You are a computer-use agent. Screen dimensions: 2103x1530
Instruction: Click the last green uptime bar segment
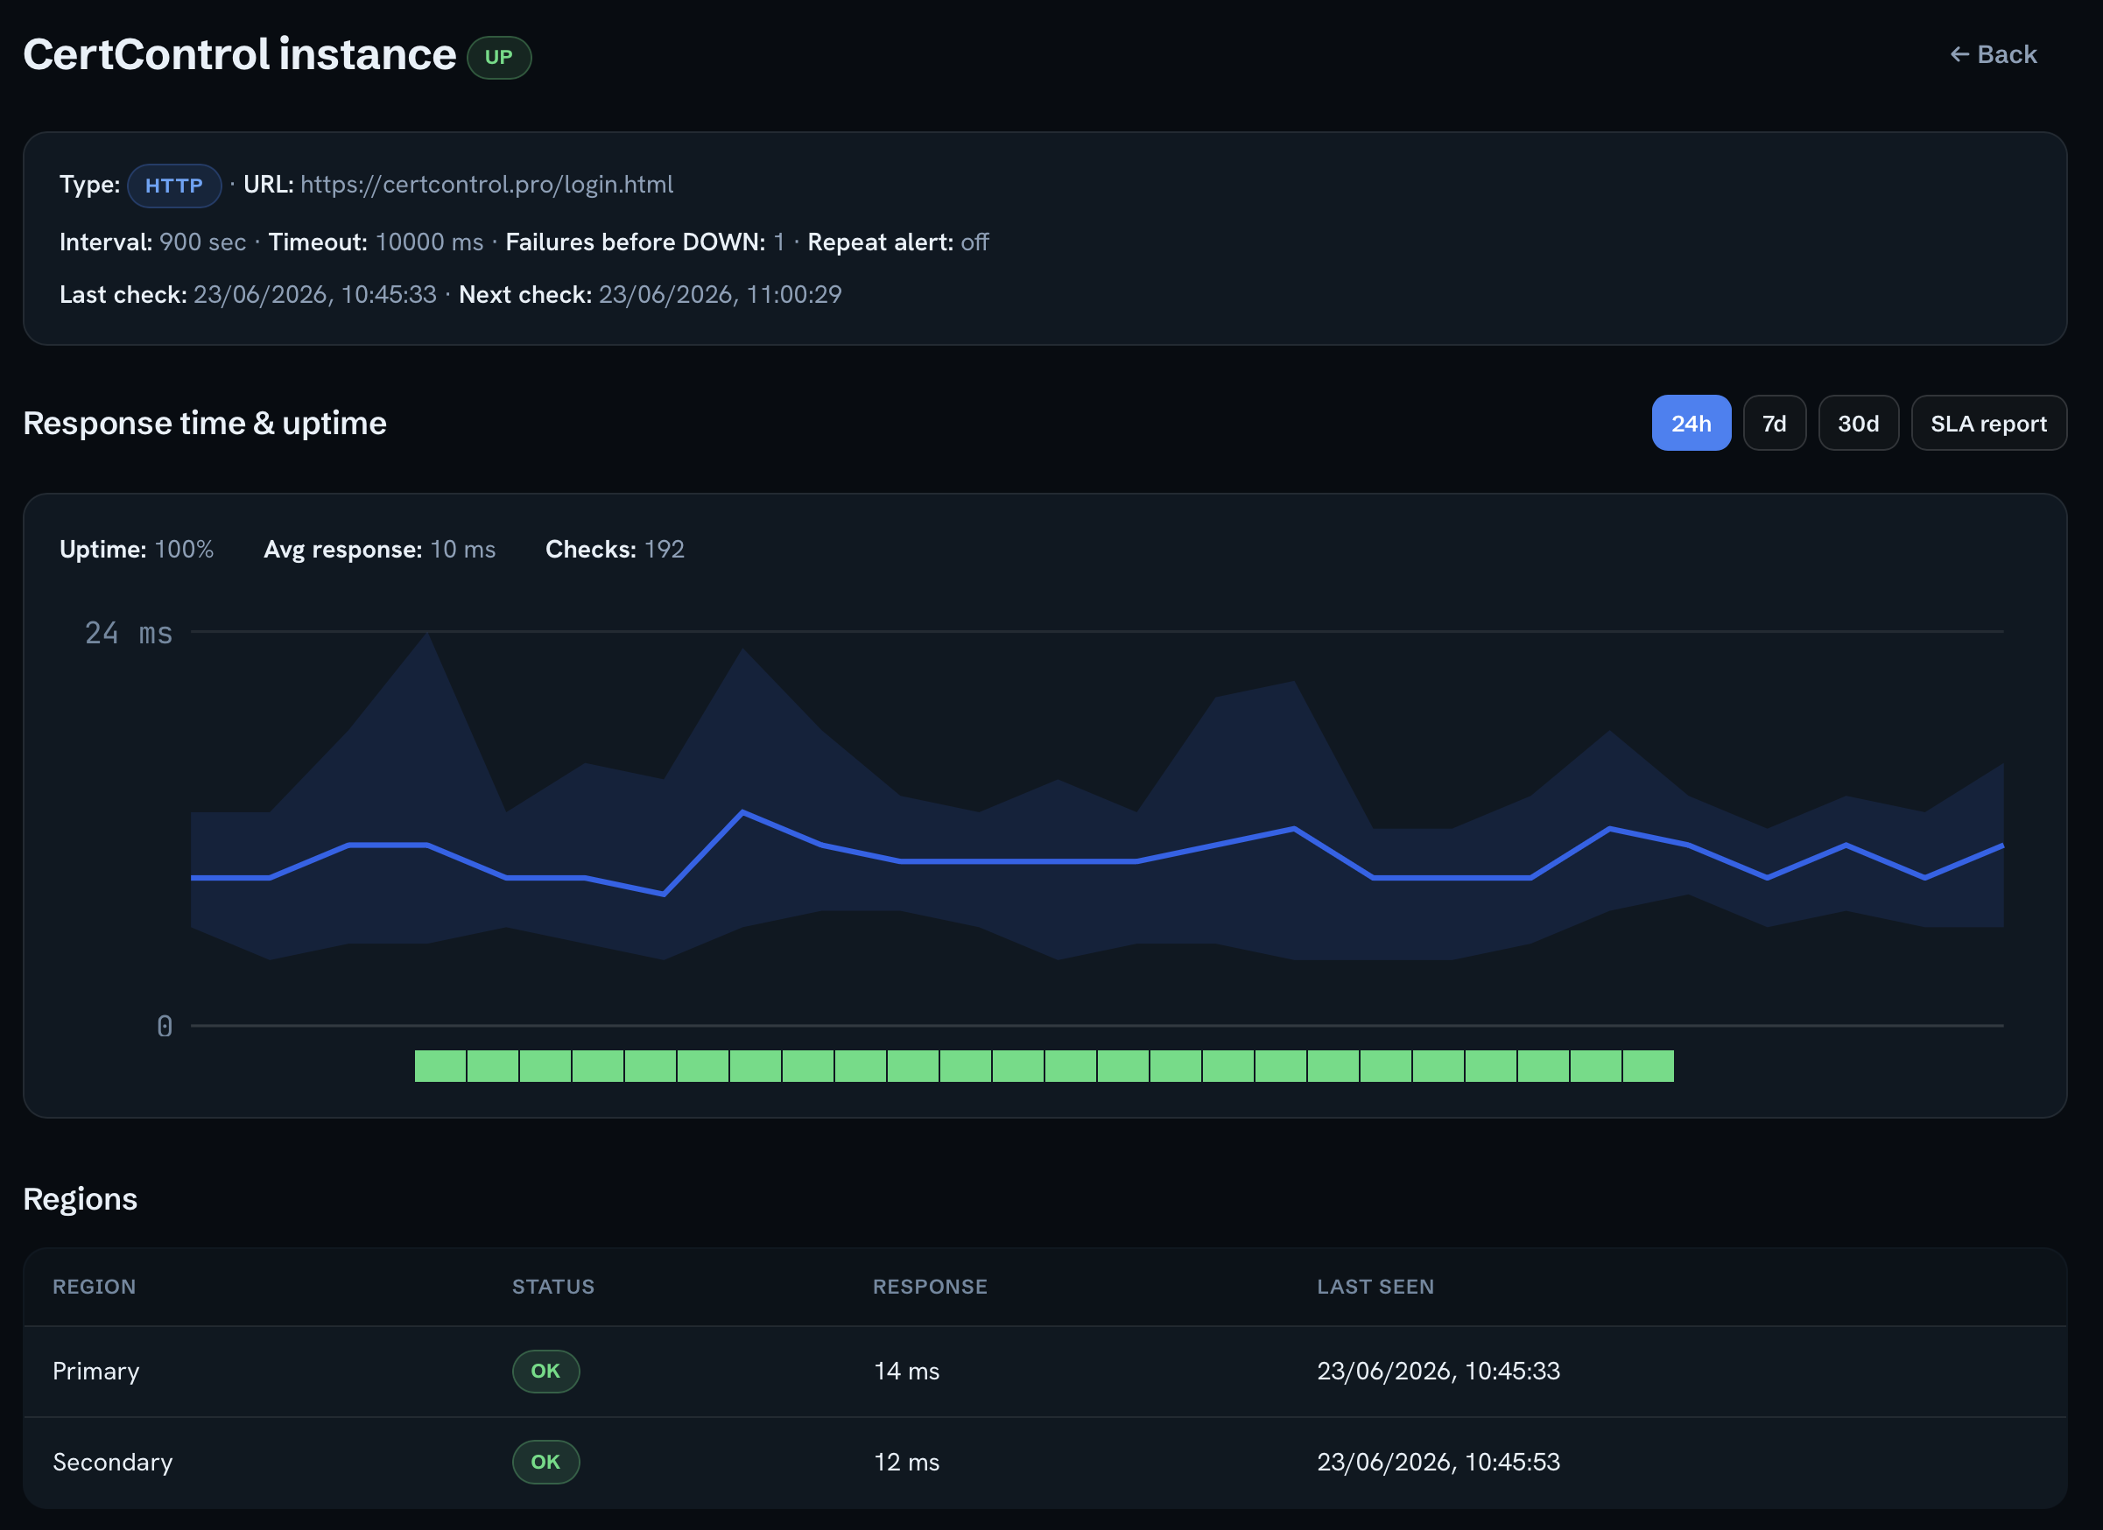point(1648,1065)
